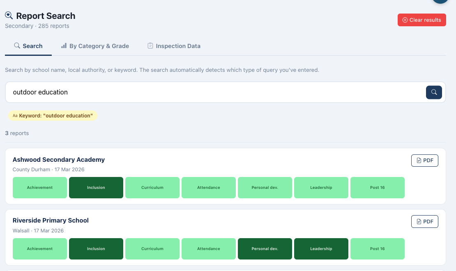Click the Report Search magnifier heading icon
Image resolution: width=456 pixels, height=271 pixels.
(9, 16)
